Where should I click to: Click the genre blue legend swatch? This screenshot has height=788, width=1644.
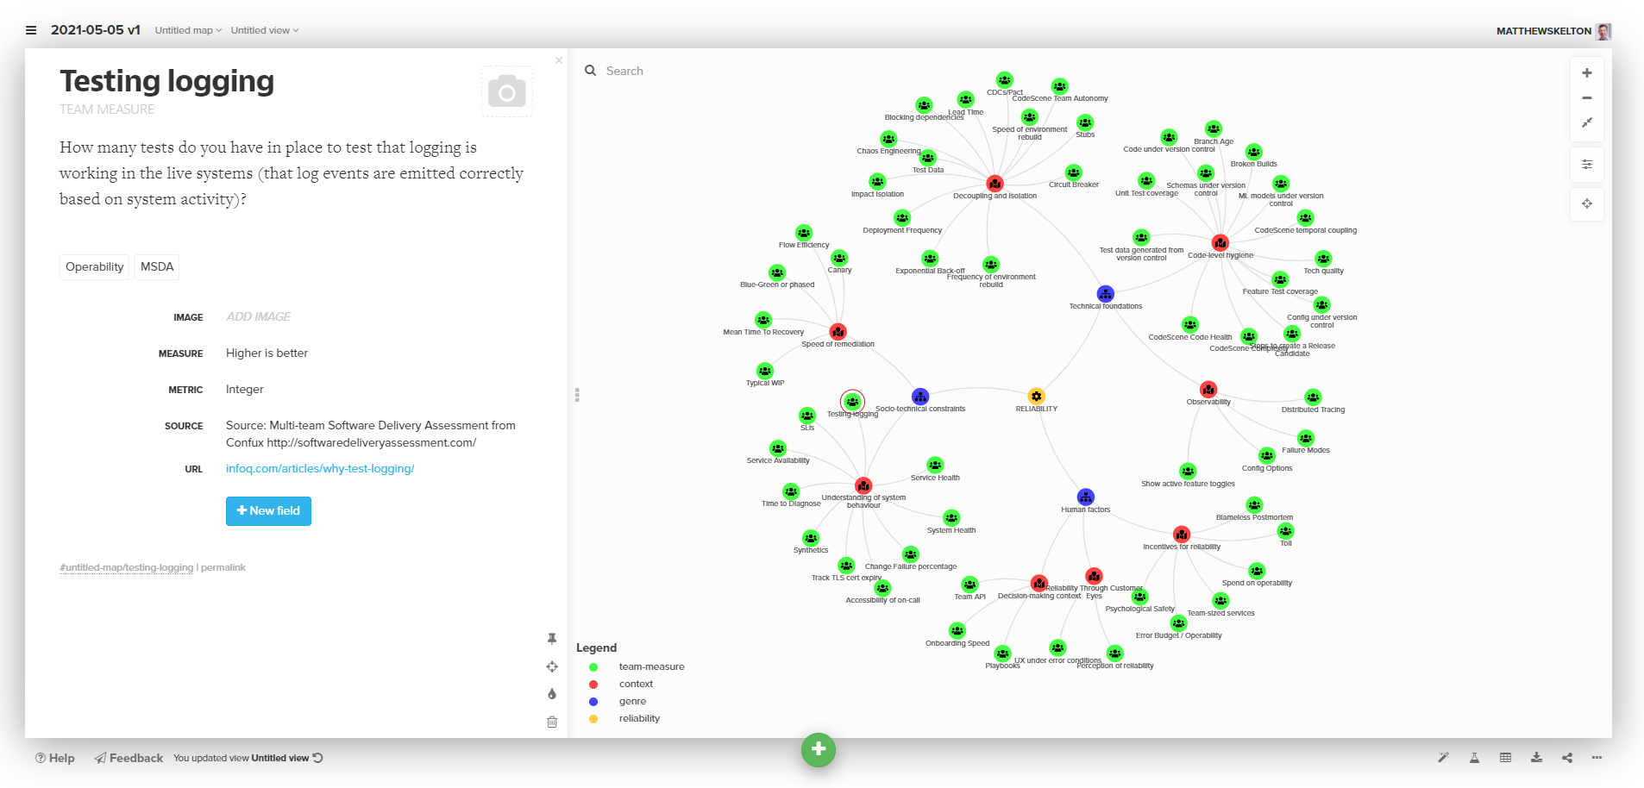(593, 701)
